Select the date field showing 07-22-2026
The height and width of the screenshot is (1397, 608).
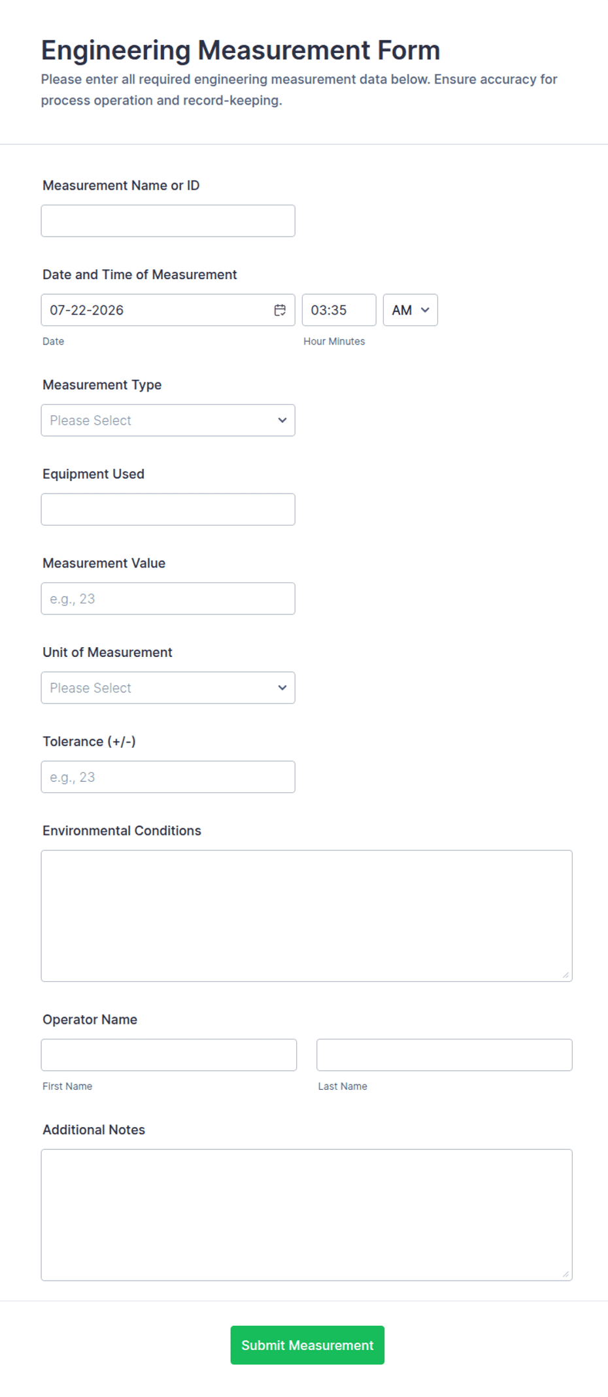click(x=168, y=310)
